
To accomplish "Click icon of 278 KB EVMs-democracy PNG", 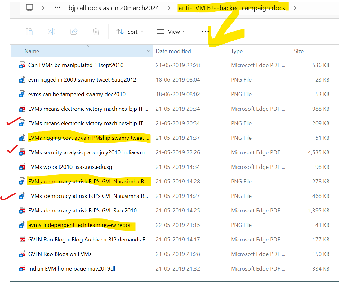I will pos(22,181).
